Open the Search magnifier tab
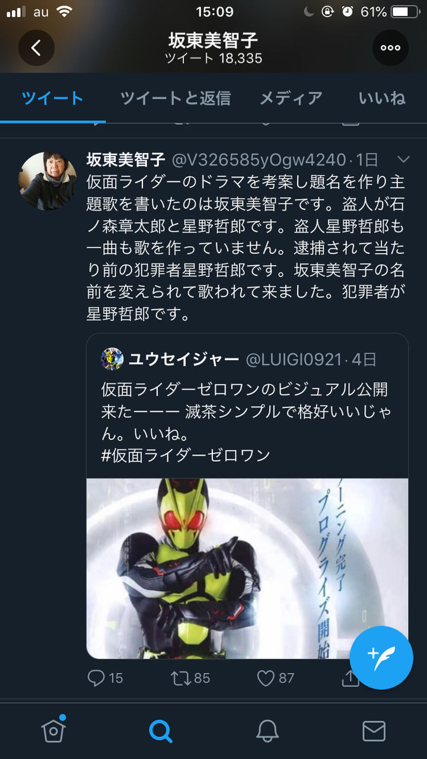427x759 pixels. [x=160, y=731]
